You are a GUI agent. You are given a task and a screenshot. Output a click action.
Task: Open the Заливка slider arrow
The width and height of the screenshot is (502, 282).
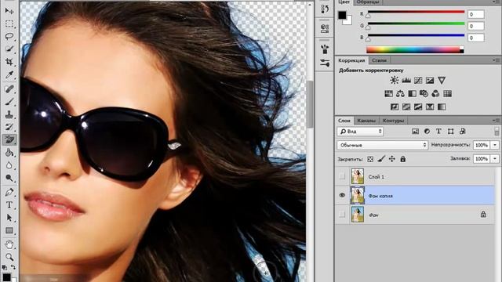(x=495, y=159)
